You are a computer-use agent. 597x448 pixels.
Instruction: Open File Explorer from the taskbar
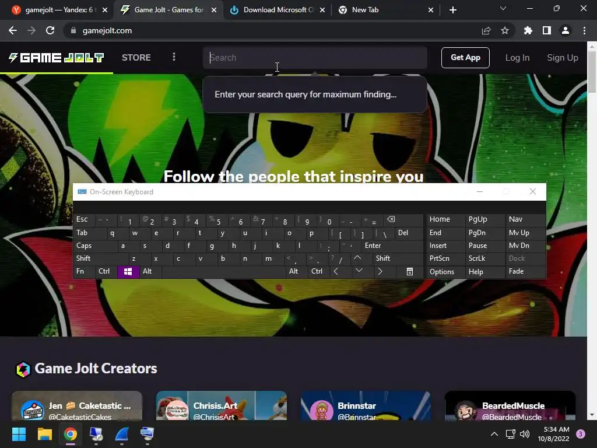[44, 434]
